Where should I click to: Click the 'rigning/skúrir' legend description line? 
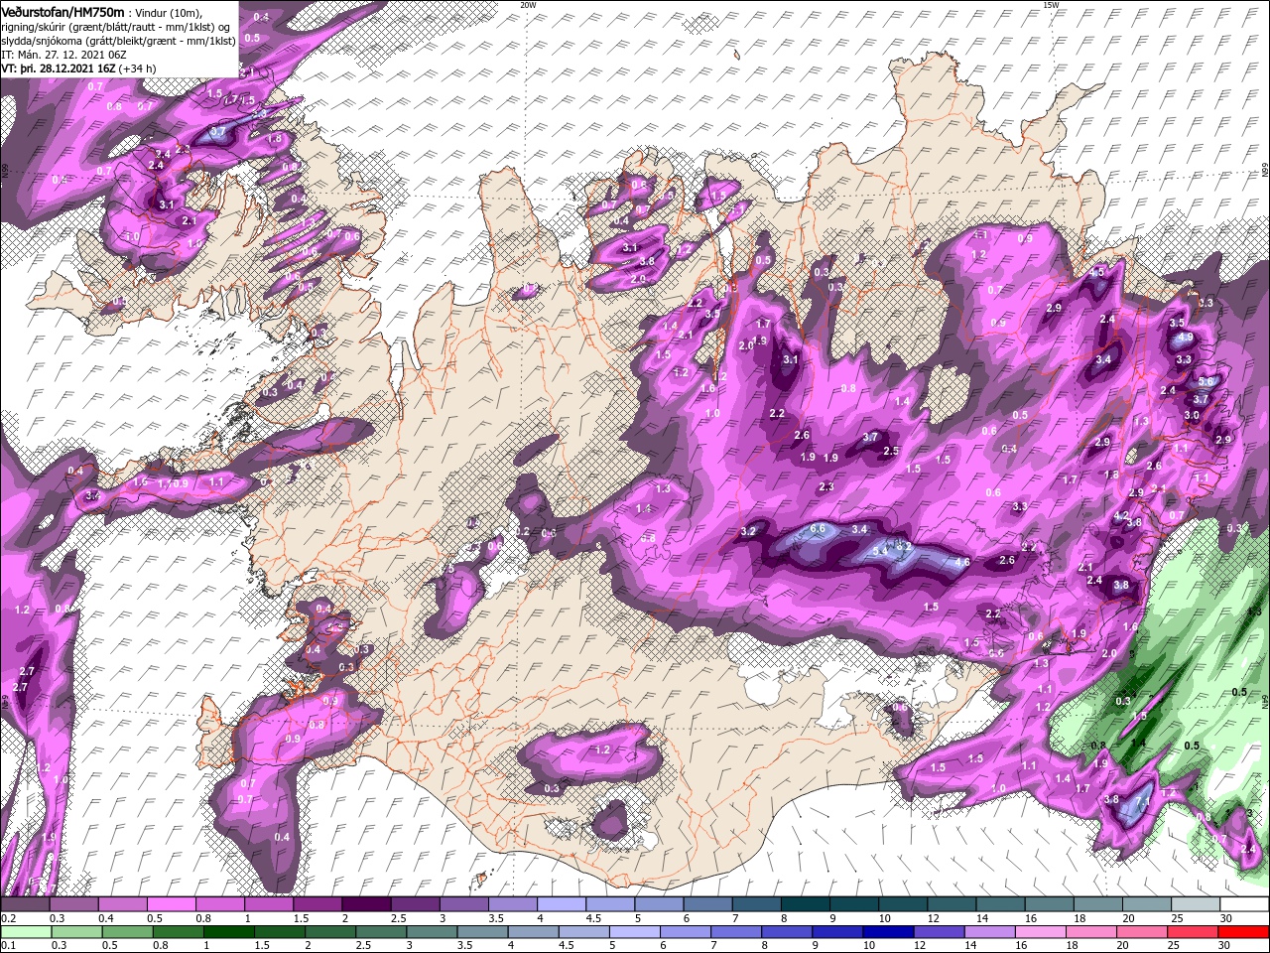(115, 27)
